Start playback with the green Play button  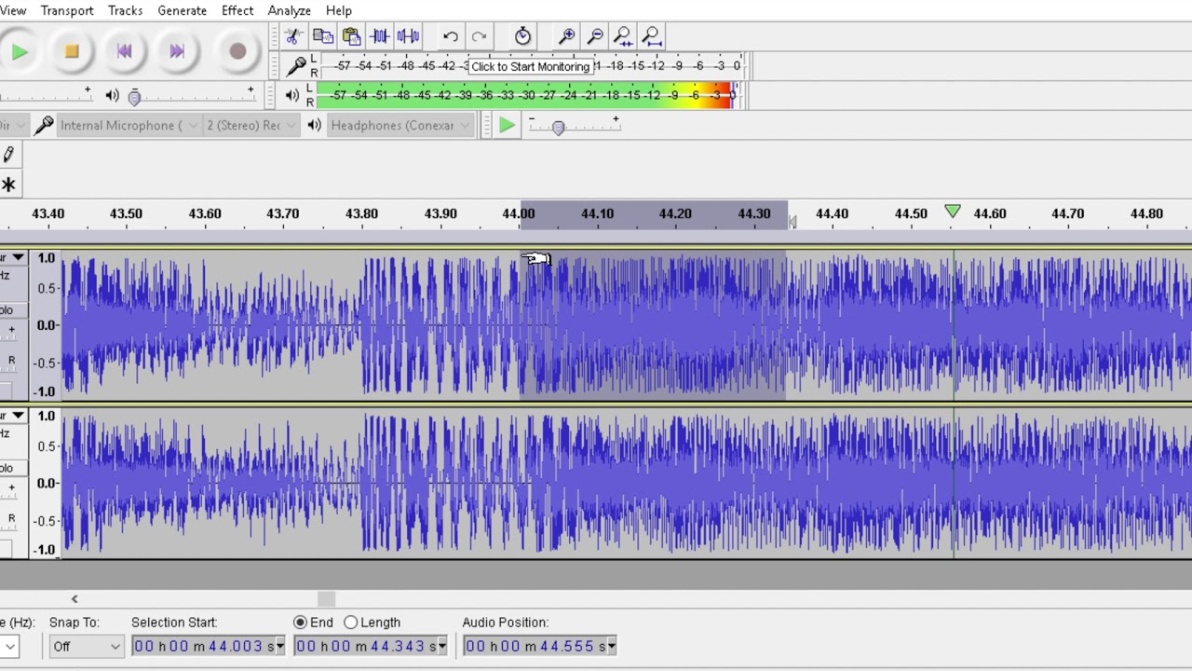pyautogui.click(x=19, y=52)
